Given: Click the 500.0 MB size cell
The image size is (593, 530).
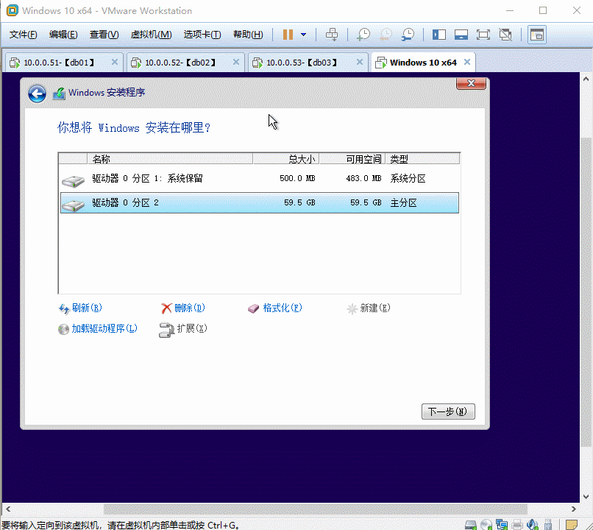Looking at the screenshot, I should pos(297,178).
